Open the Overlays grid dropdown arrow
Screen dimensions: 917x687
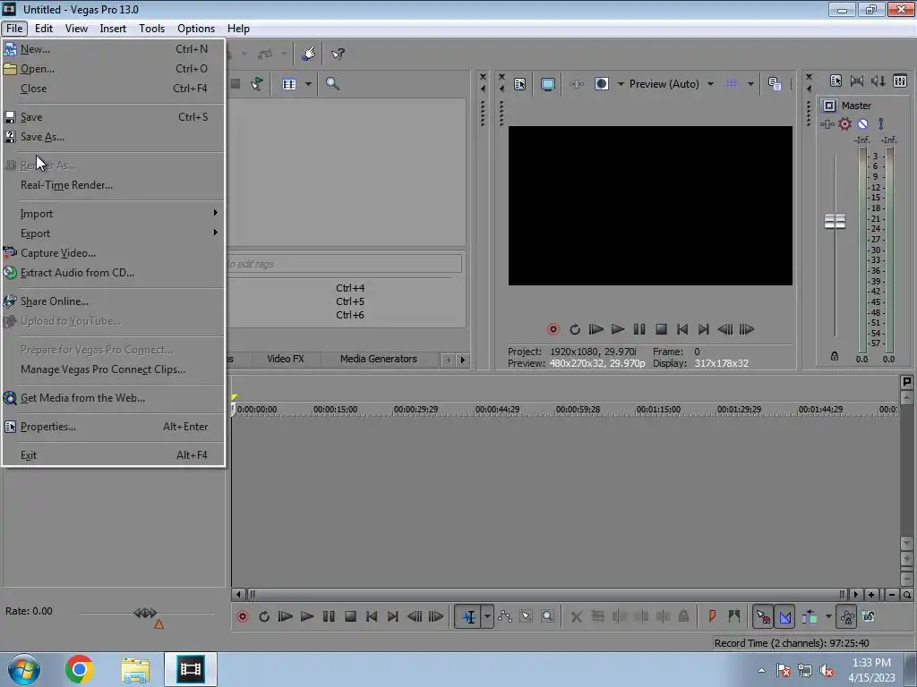[751, 84]
